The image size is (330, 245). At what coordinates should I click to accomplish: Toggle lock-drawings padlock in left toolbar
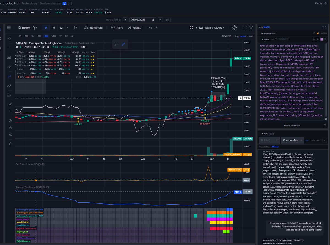click(x=10, y=128)
